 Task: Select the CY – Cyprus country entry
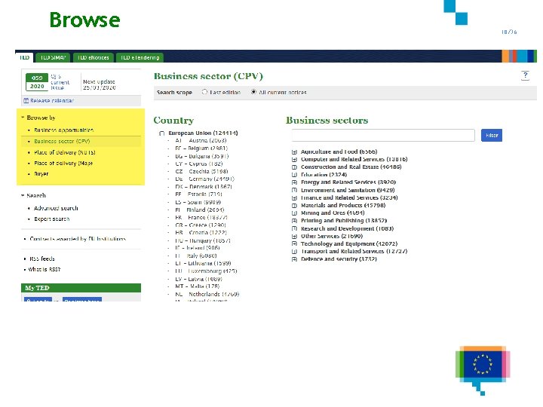point(199,164)
